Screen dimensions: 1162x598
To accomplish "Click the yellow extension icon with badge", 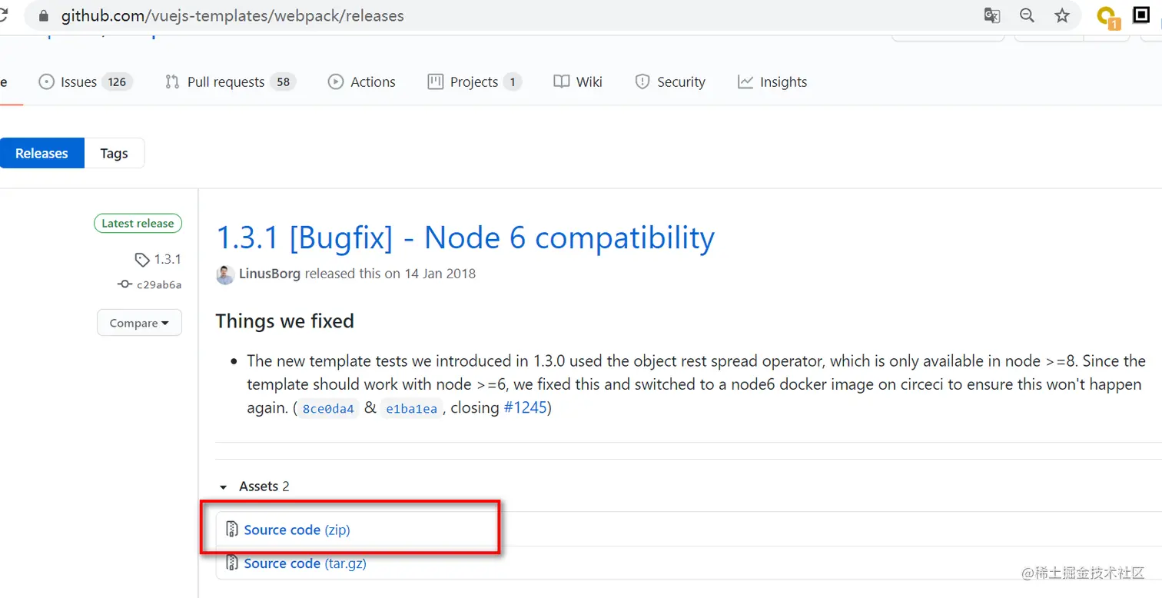I will pyautogui.click(x=1107, y=16).
